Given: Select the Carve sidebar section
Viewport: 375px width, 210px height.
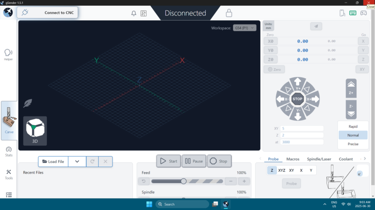Looking at the screenshot, I should pyautogui.click(x=9, y=121).
